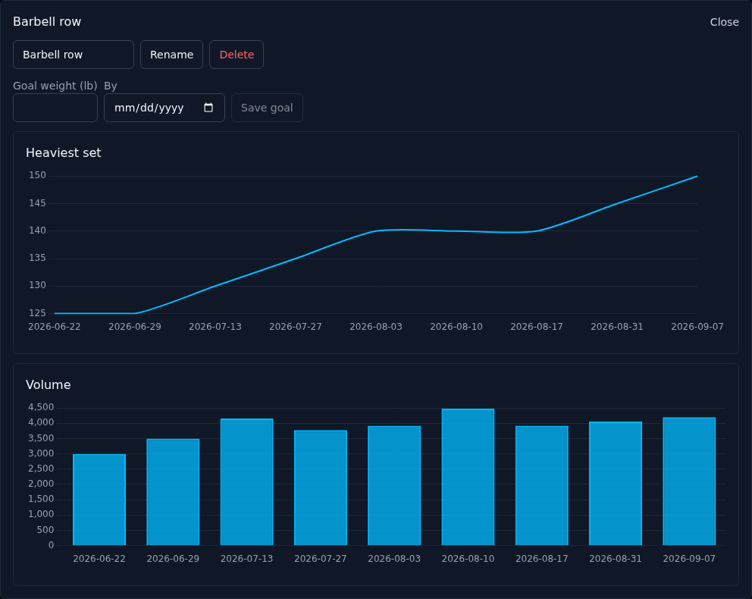Click the Goal weight (lb) label

click(x=55, y=86)
